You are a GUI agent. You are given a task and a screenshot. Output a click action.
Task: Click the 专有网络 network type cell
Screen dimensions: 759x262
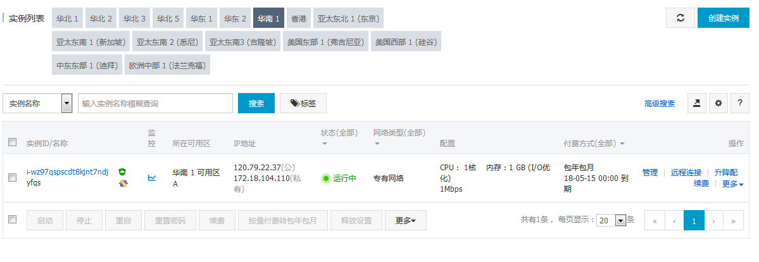(x=389, y=178)
